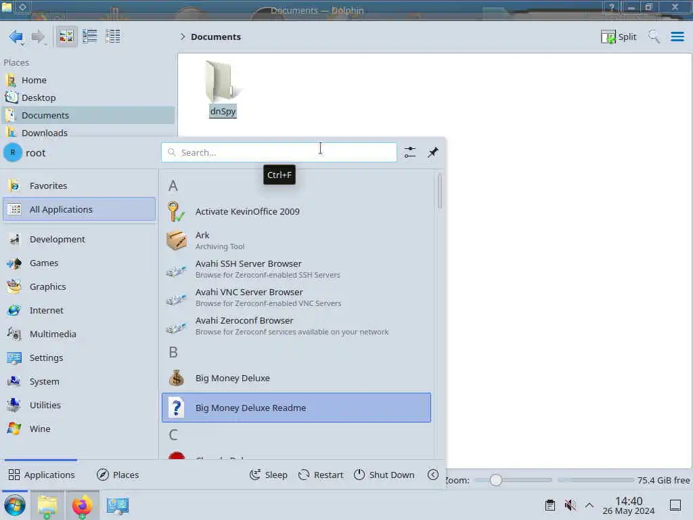Launch Activate KevinOffice 2009
The image size is (693, 520).
(296, 211)
